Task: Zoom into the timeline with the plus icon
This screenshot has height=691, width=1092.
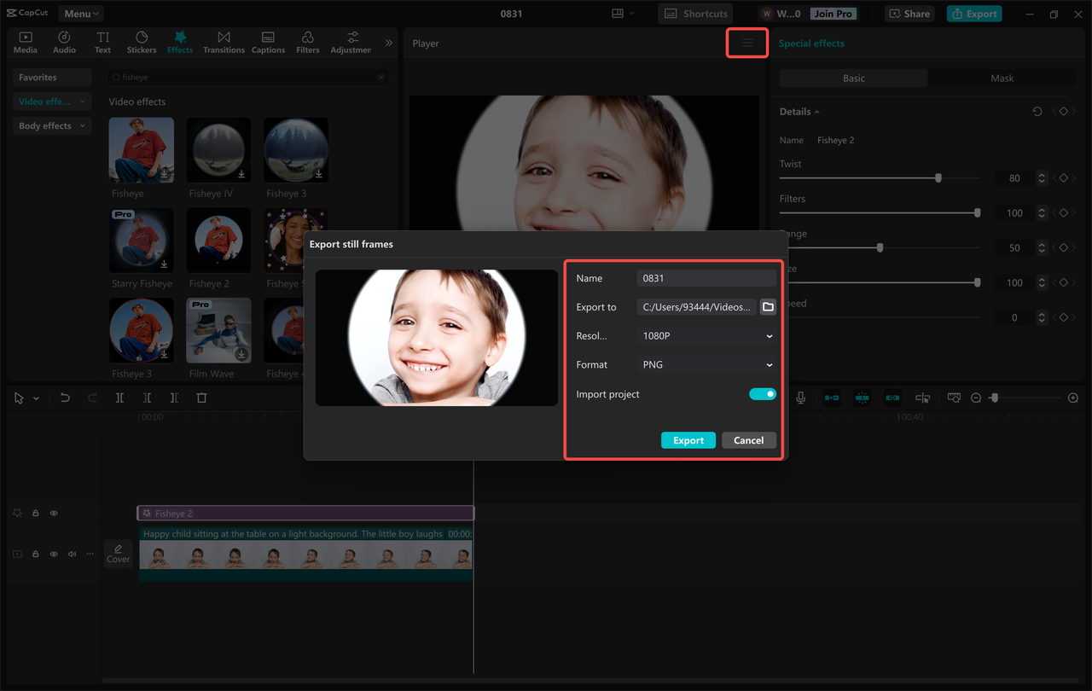Action: pyautogui.click(x=1072, y=398)
